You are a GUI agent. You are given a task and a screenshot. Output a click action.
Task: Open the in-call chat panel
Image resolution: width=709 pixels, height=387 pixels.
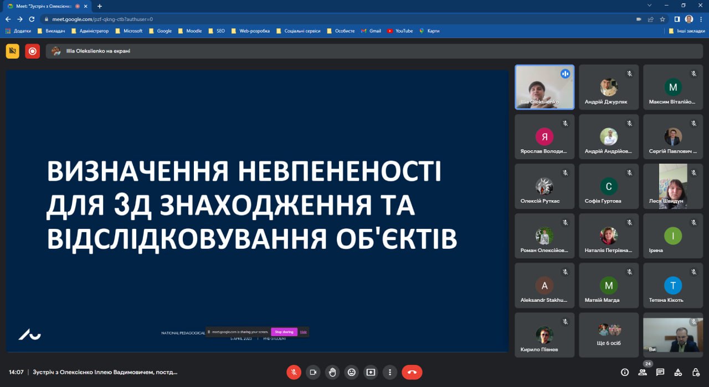pos(660,372)
